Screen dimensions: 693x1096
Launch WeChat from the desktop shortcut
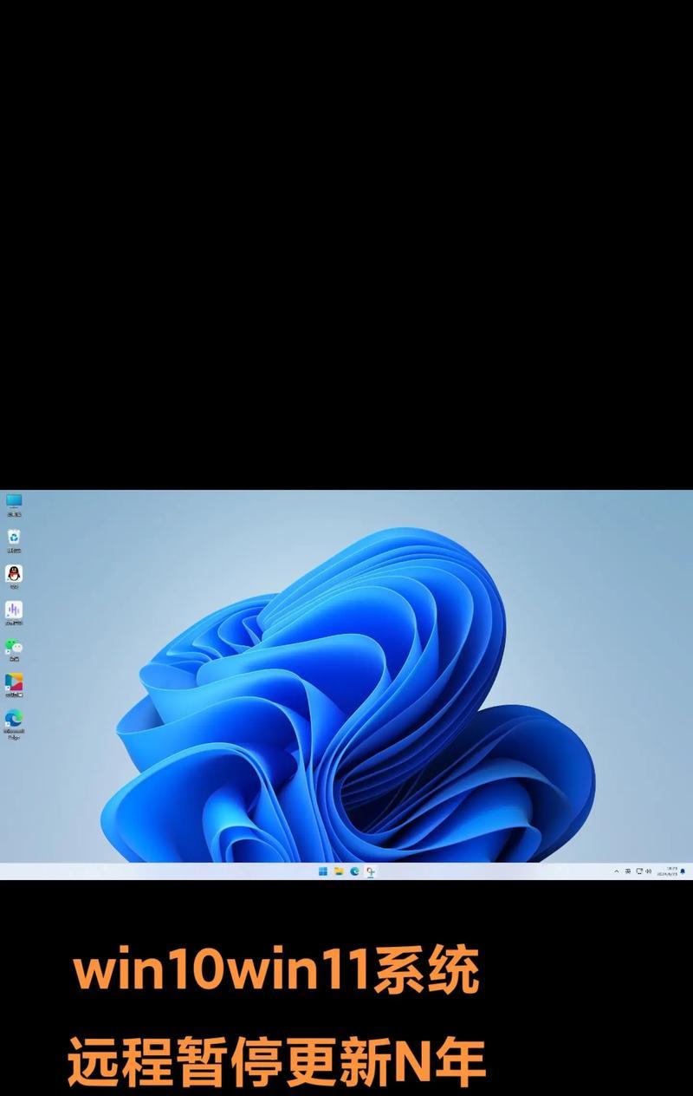[x=14, y=649]
